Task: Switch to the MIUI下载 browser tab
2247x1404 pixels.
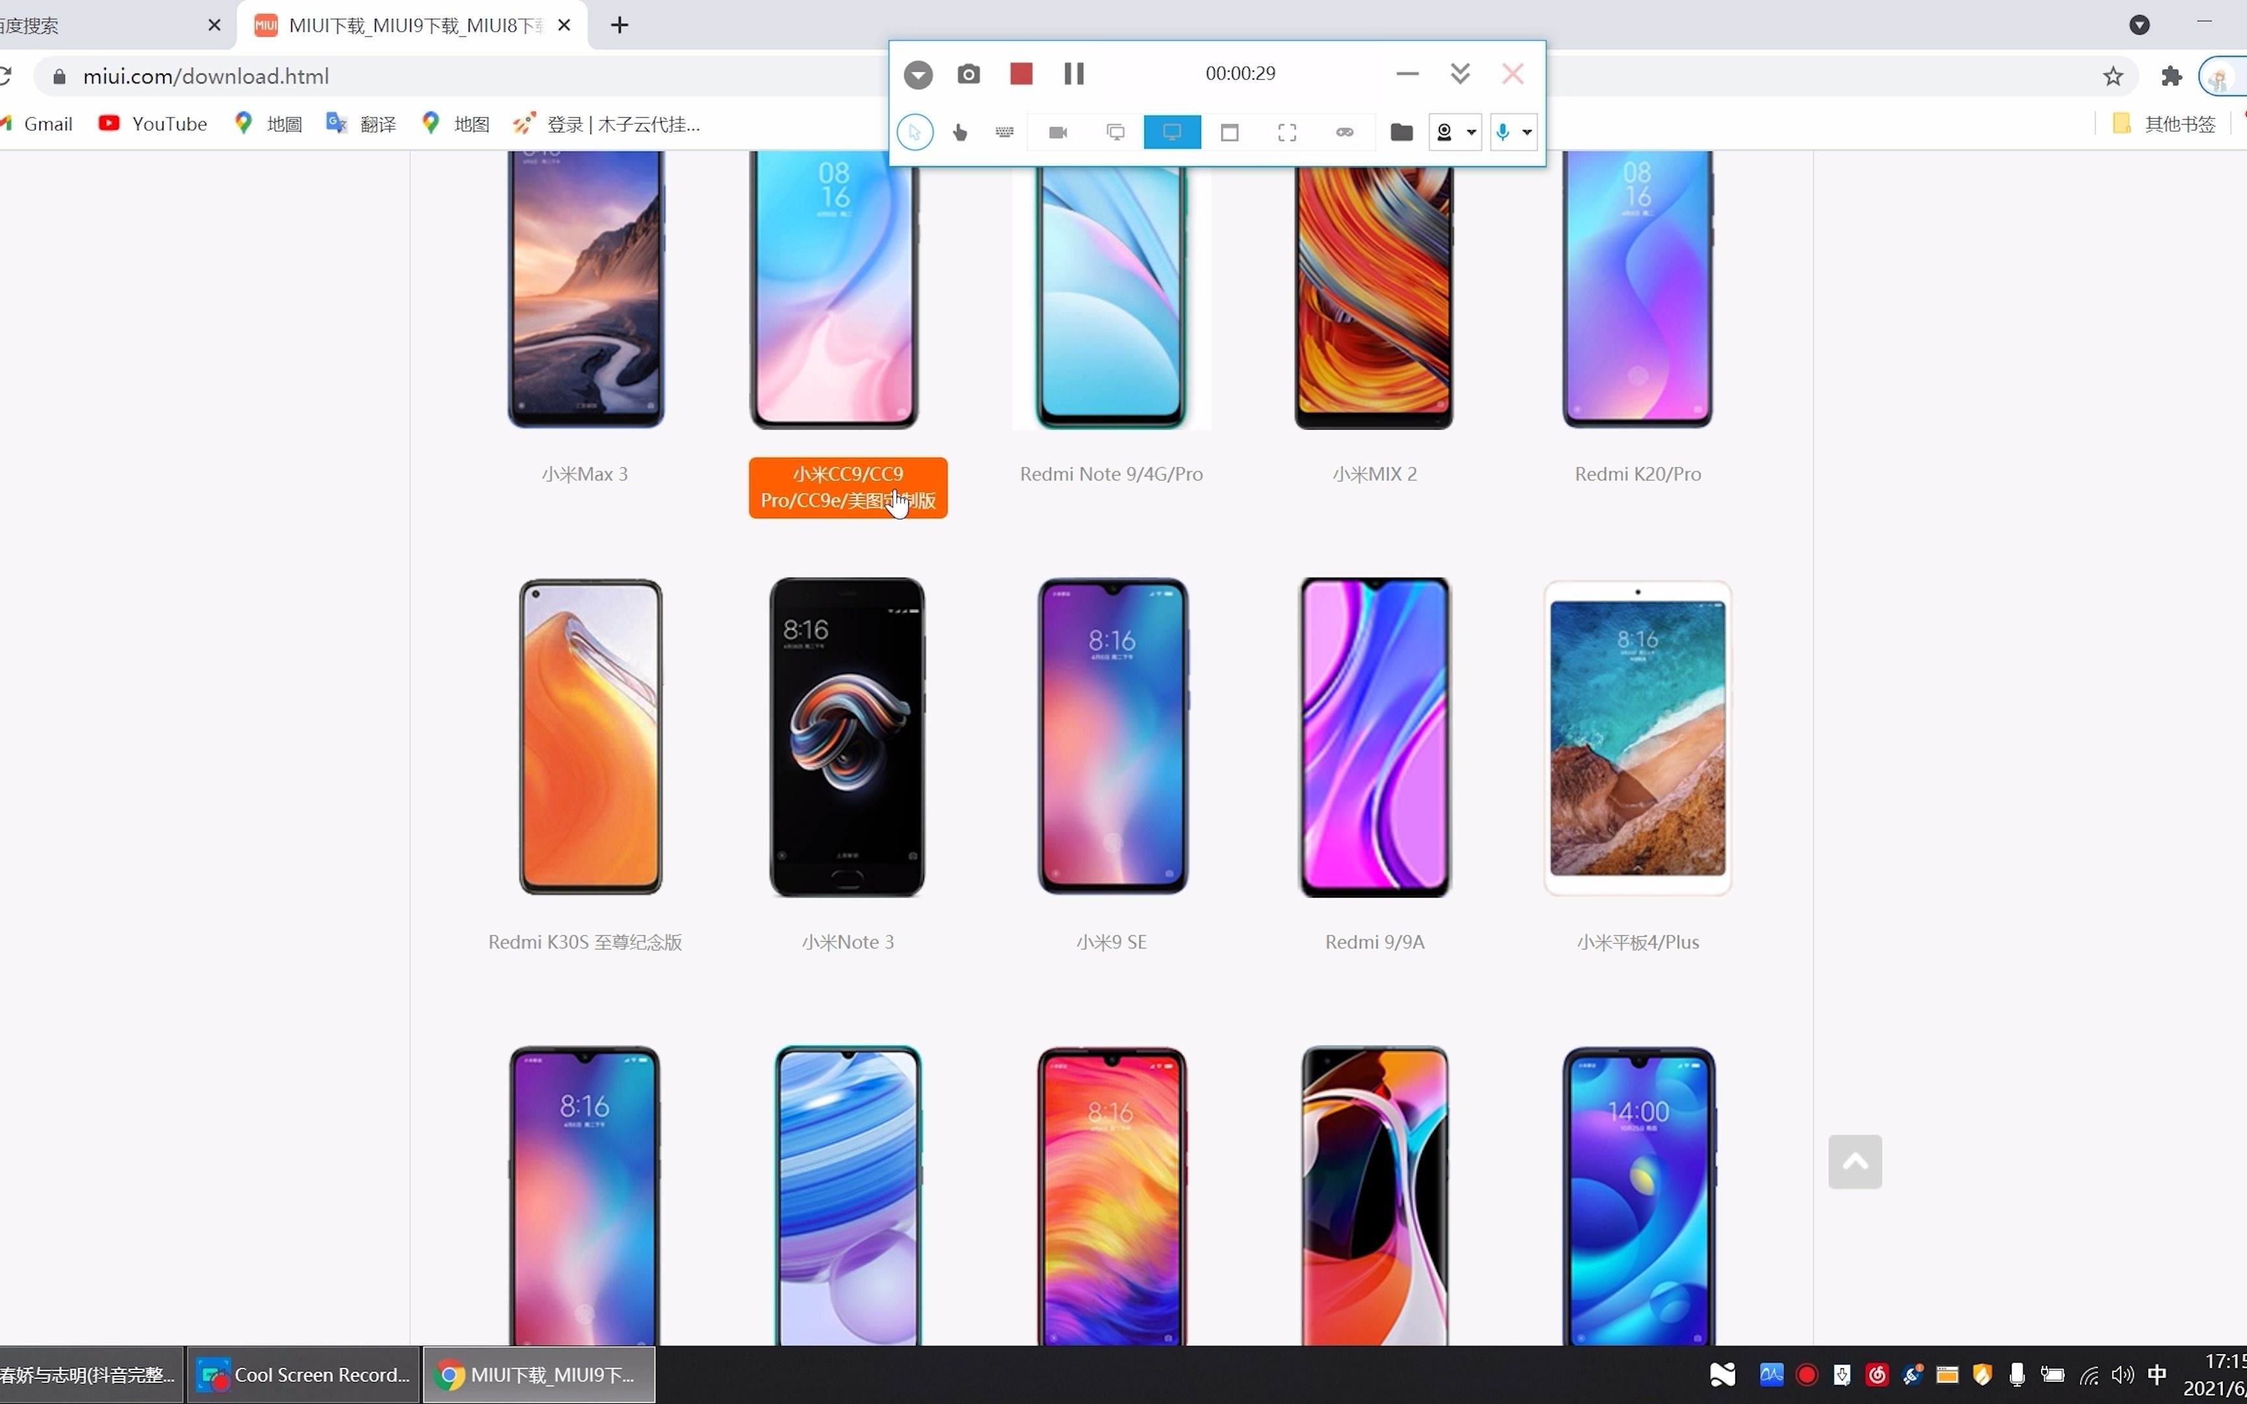Action: (x=412, y=25)
